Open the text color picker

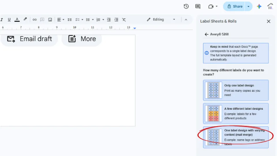[17, 19]
